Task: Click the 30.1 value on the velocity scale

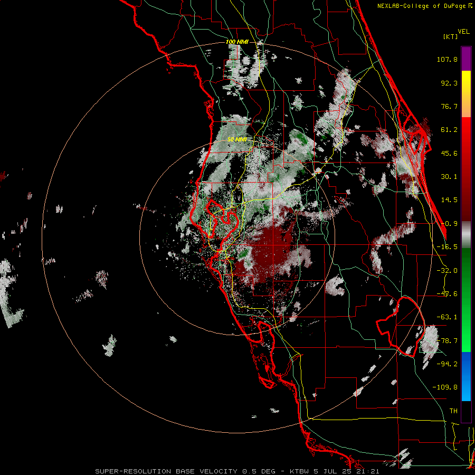Action: pyautogui.click(x=449, y=177)
